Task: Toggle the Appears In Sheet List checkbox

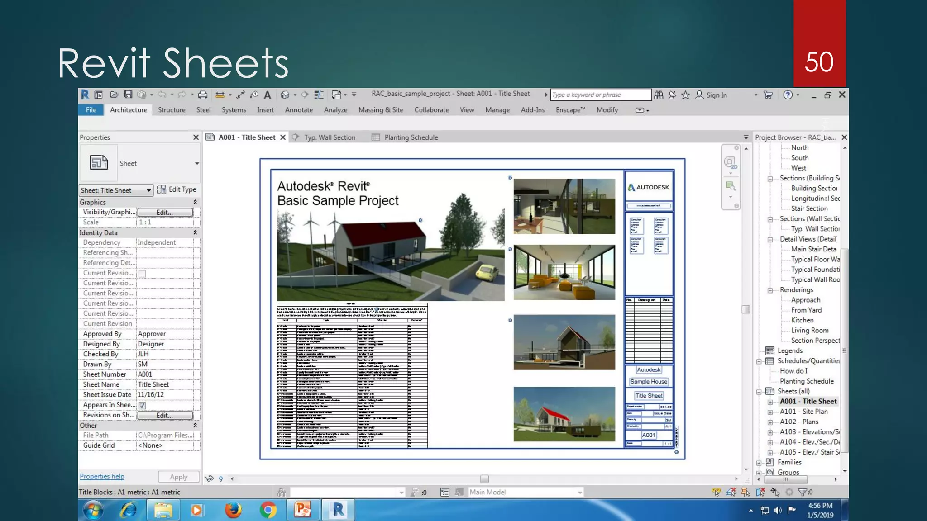Action: pos(142,405)
